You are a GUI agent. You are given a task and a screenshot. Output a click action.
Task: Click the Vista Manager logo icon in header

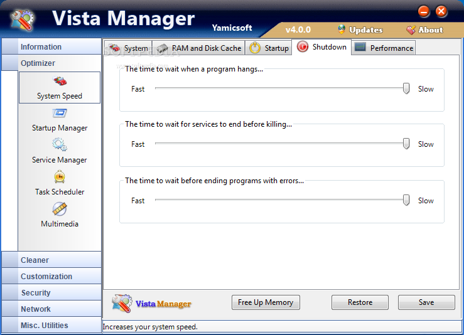22,21
